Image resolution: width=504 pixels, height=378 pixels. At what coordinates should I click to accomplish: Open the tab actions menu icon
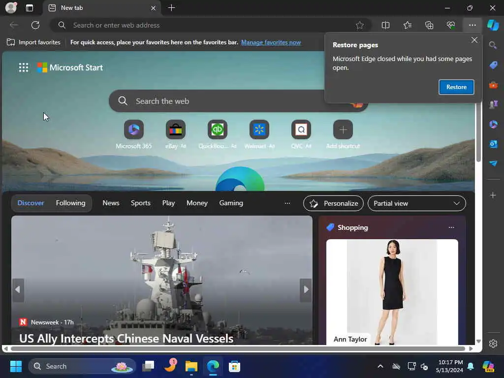[x=29, y=8]
